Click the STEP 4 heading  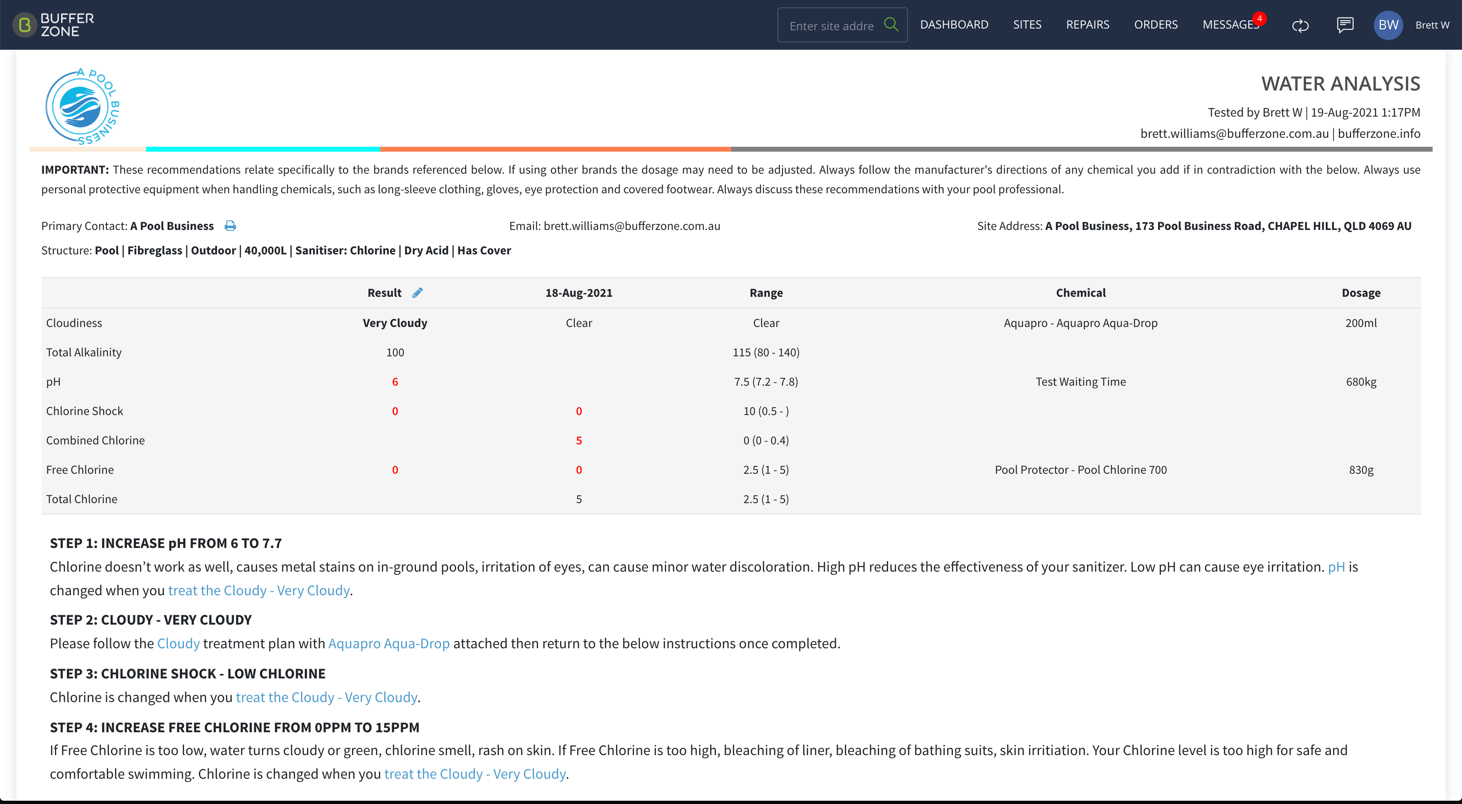tap(235, 727)
